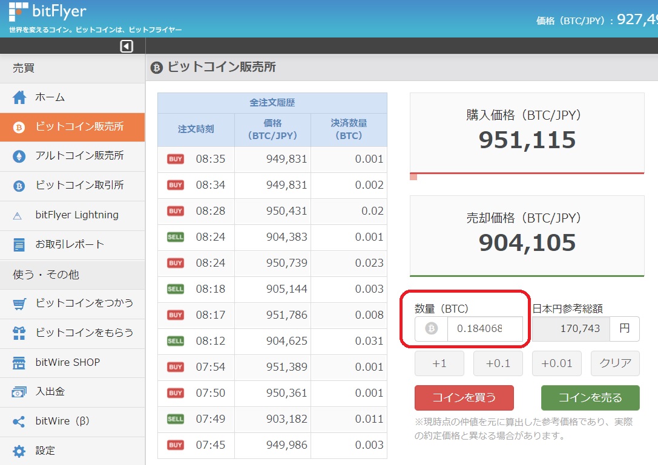658x465 pixels.
Task: Click the クリア button
Action: tap(615, 363)
